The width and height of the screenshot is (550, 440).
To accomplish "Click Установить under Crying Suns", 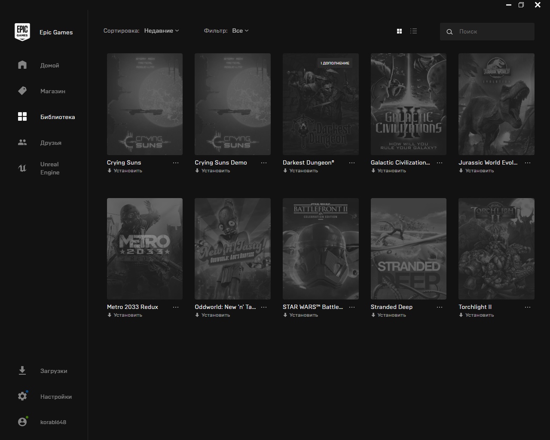I will [125, 171].
